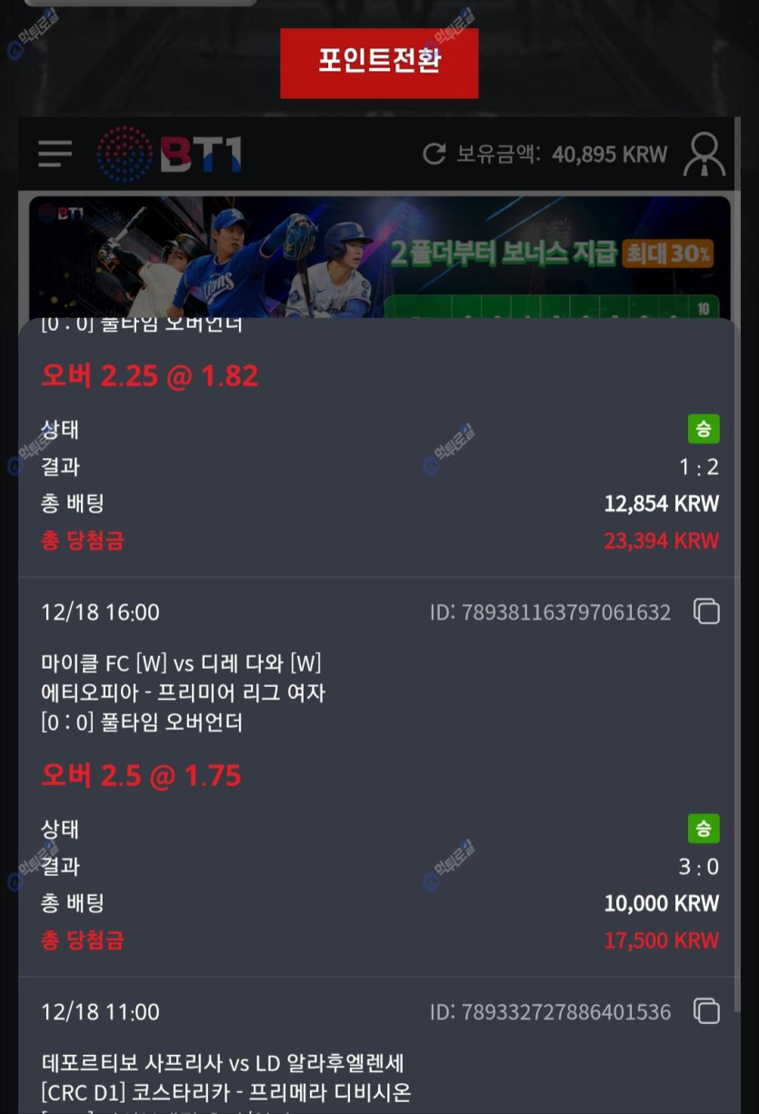Open the 2폴더부터 보너스 지급 banner
This screenshot has height=1114, width=759.
380,257
